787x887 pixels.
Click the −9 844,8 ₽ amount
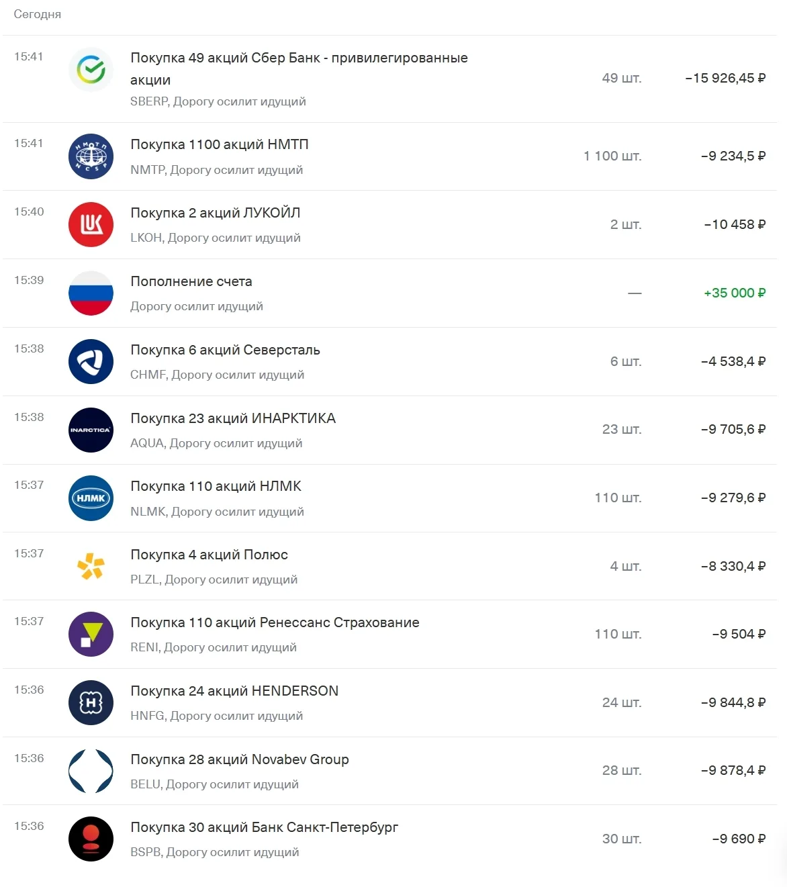pos(733,703)
